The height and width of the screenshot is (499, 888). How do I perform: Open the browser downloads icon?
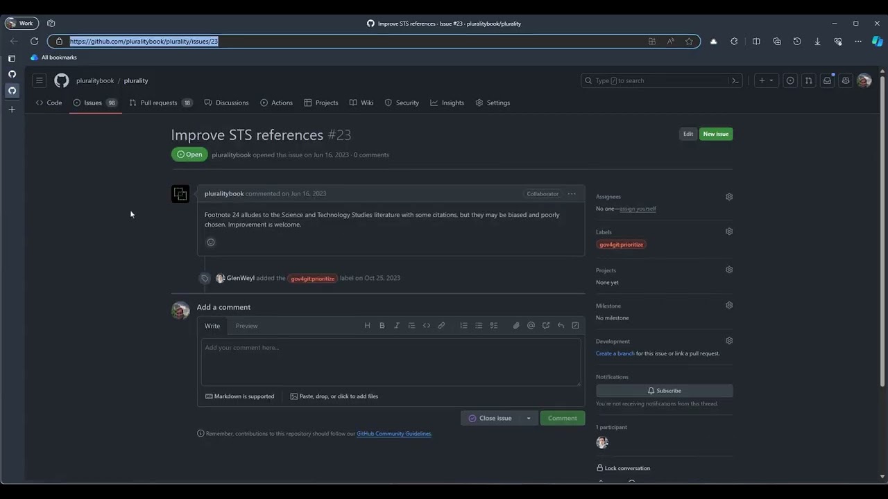tap(817, 42)
